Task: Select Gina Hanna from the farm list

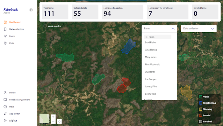Action: [x=151, y=50]
